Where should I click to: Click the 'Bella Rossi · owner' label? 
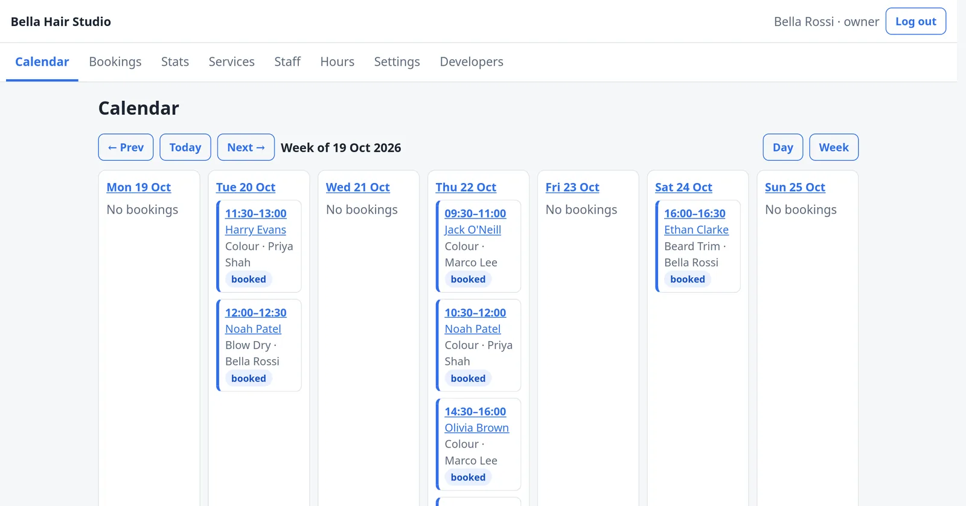827,22
